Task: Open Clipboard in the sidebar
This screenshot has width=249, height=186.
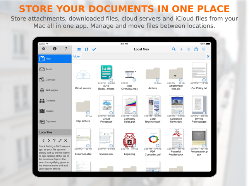Action: coord(55,122)
